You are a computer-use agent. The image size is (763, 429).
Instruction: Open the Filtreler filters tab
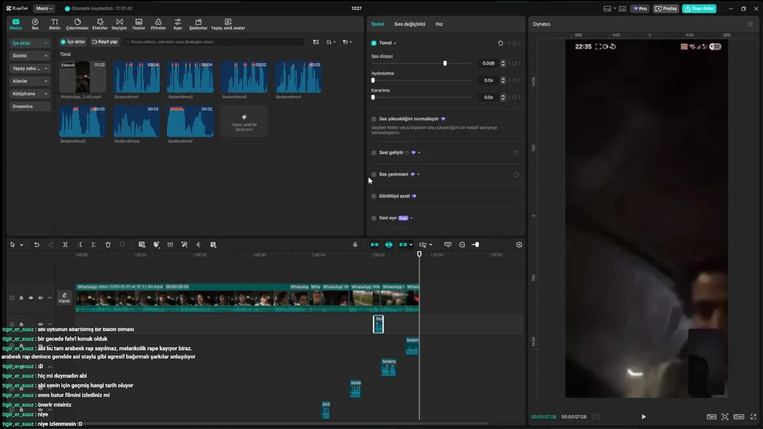(158, 24)
